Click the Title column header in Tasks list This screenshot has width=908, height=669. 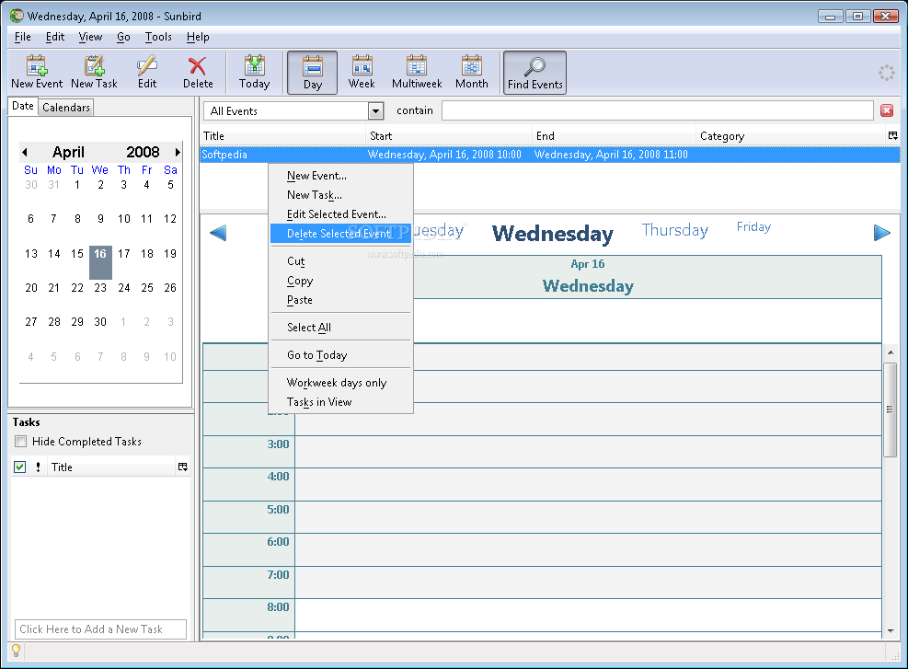(112, 467)
